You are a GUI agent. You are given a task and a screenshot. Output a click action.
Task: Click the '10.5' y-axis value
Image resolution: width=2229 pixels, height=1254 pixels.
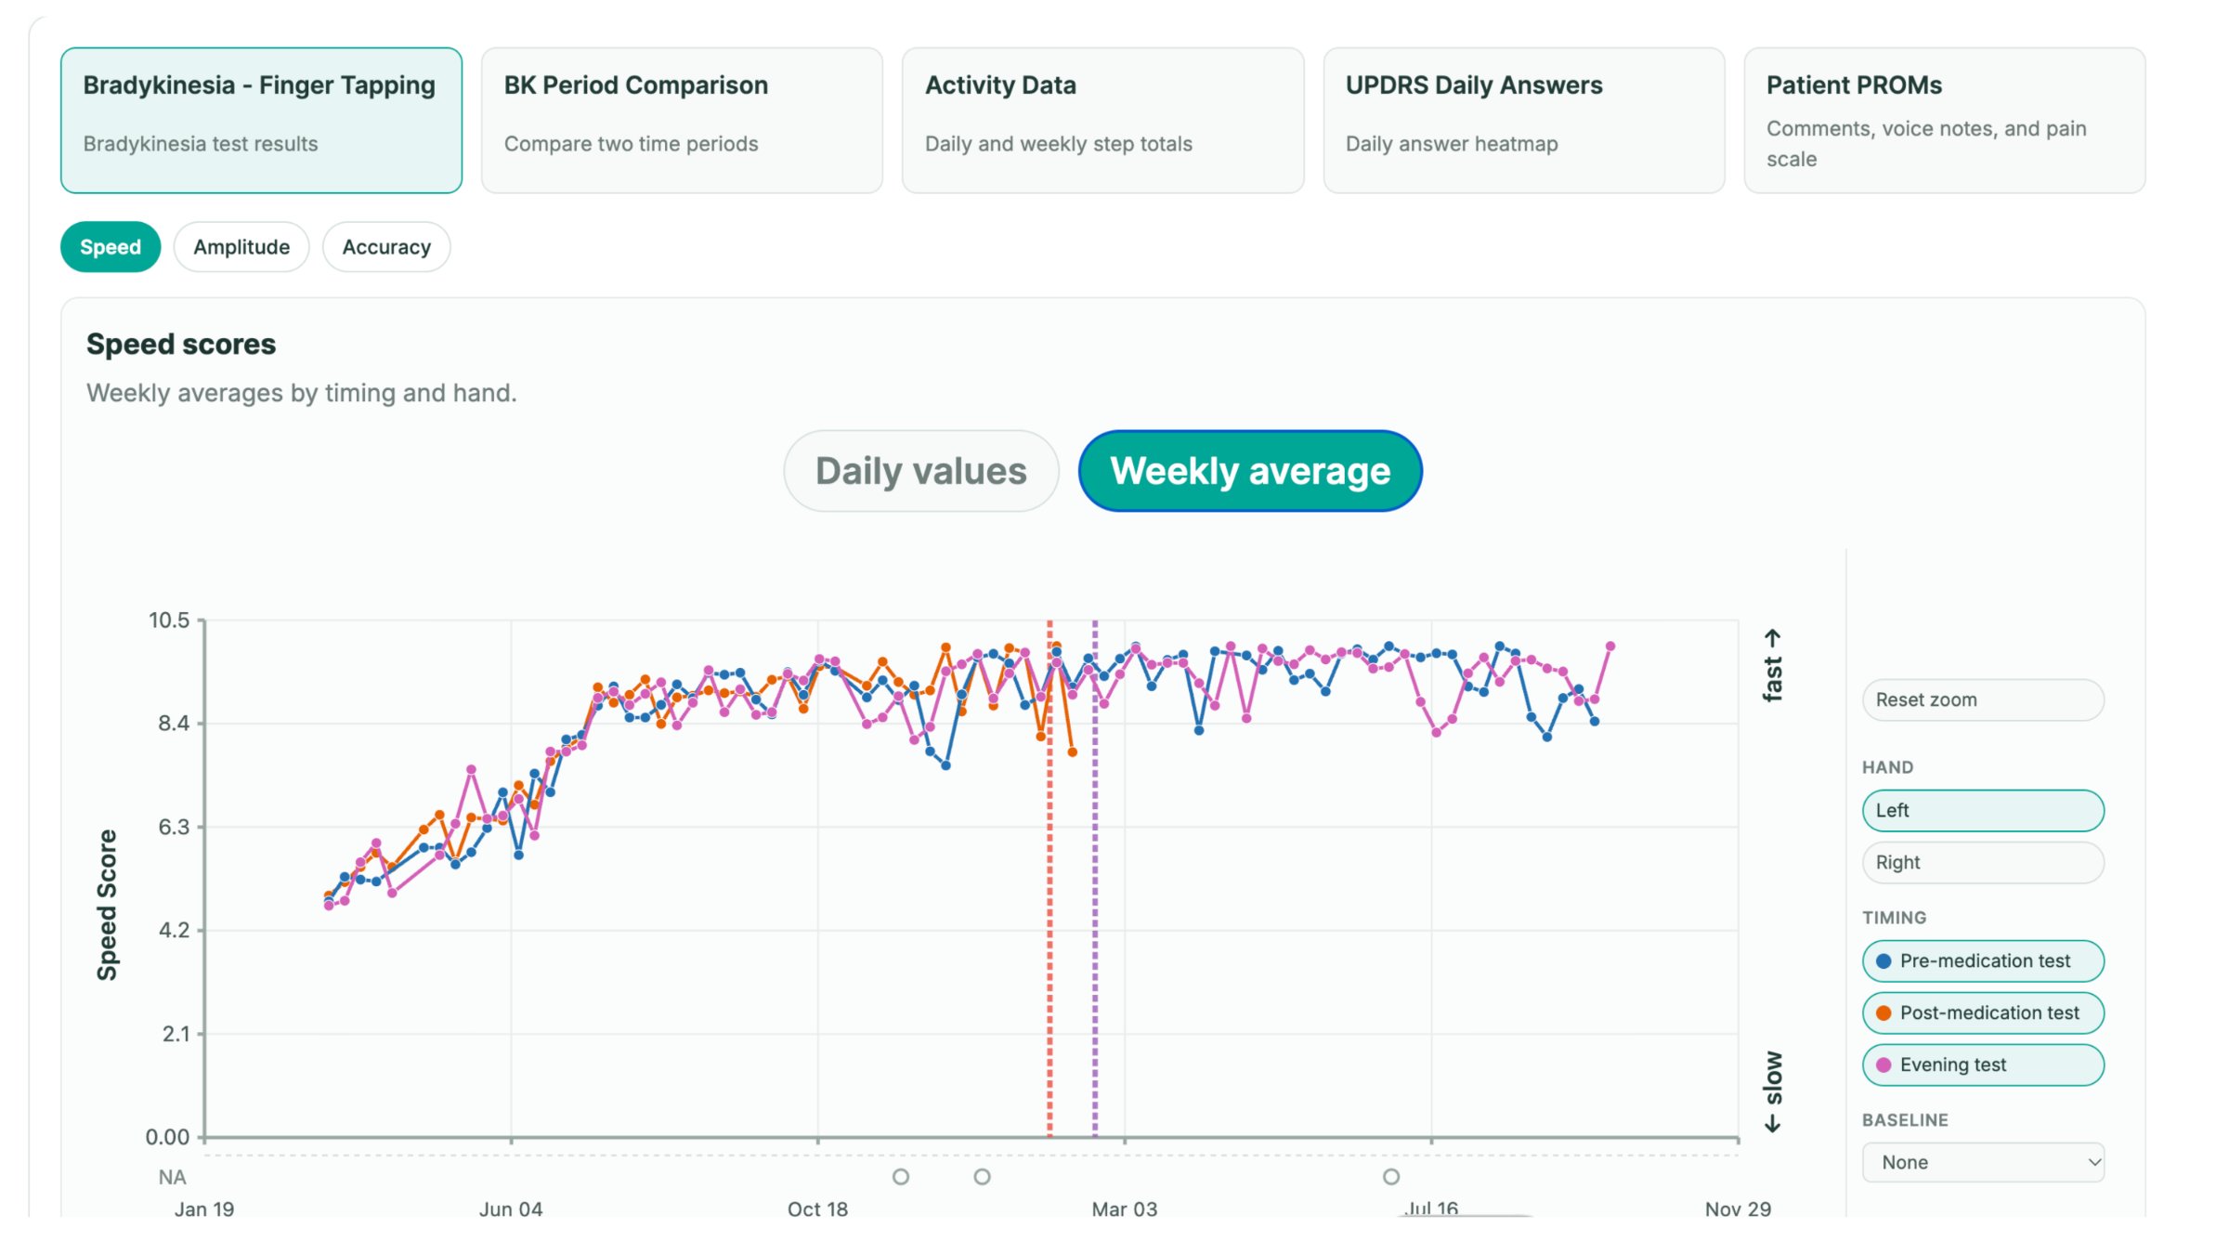click(169, 620)
